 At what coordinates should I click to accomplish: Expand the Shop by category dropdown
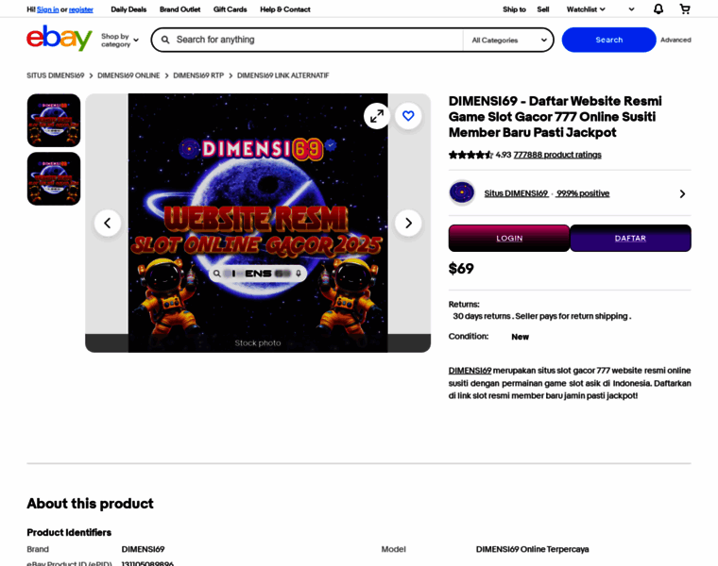click(120, 41)
